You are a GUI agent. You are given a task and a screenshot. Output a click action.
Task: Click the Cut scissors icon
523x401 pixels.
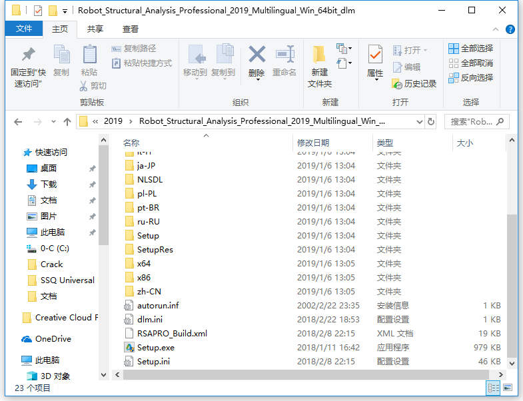point(83,86)
